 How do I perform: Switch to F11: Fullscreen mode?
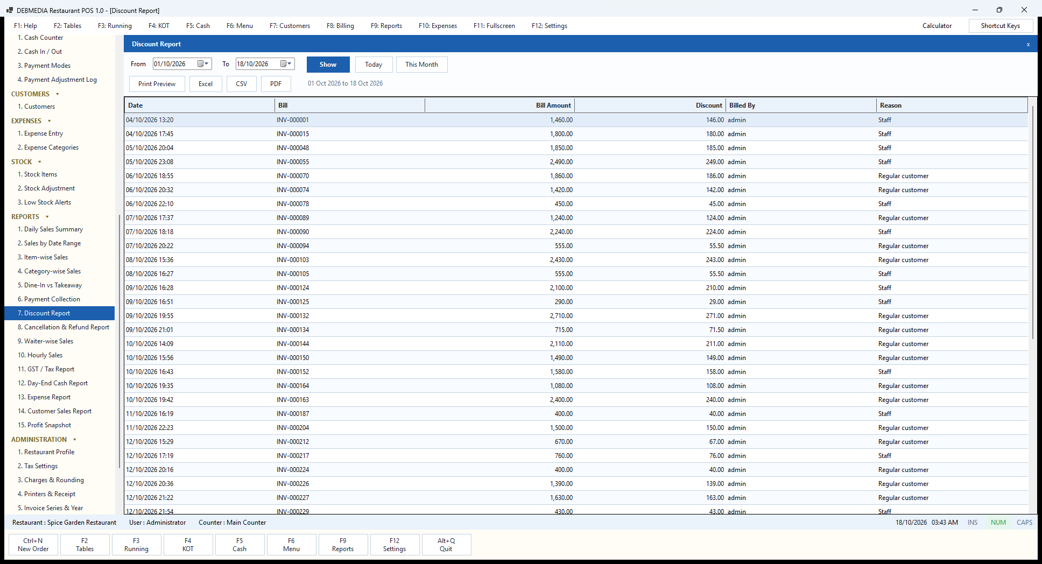tap(494, 26)
